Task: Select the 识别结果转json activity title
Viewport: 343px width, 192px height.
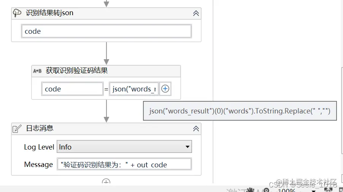Action: (50, 13)
